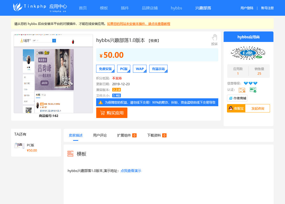Open the plugin install tutorial link

pos(139,24)
